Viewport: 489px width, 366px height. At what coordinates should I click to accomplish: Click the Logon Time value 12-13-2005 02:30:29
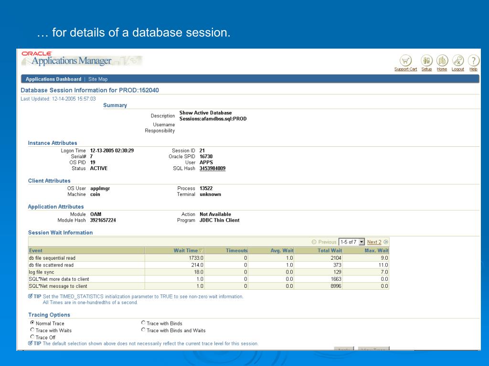(112, 151)
